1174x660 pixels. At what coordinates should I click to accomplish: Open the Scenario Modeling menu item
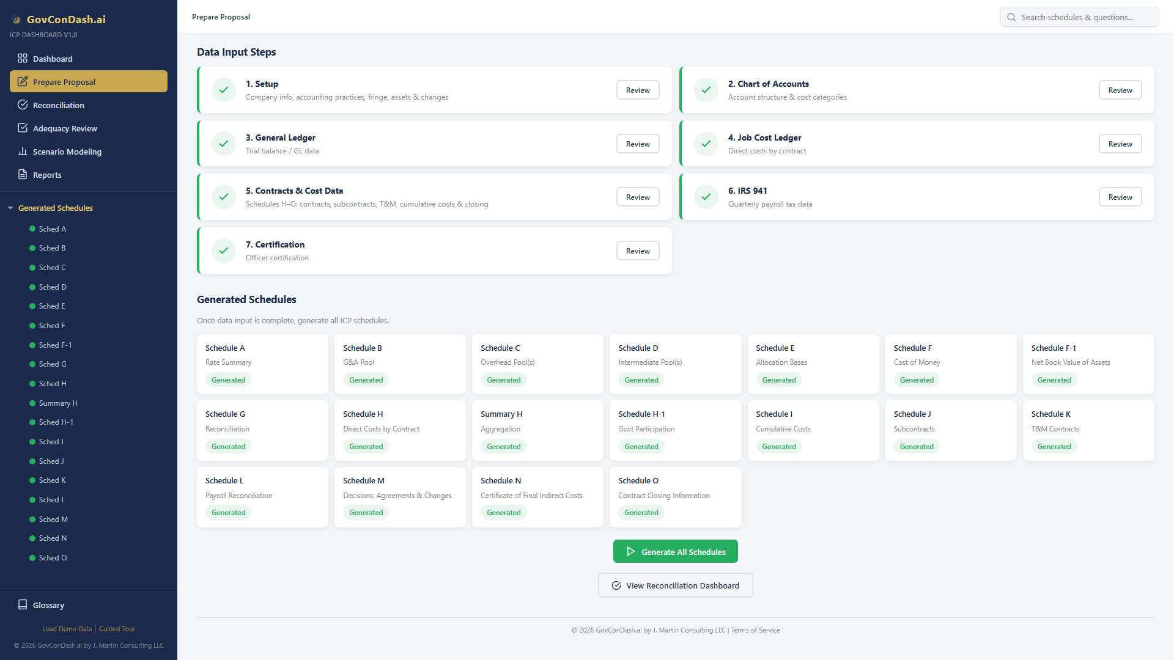67,152
